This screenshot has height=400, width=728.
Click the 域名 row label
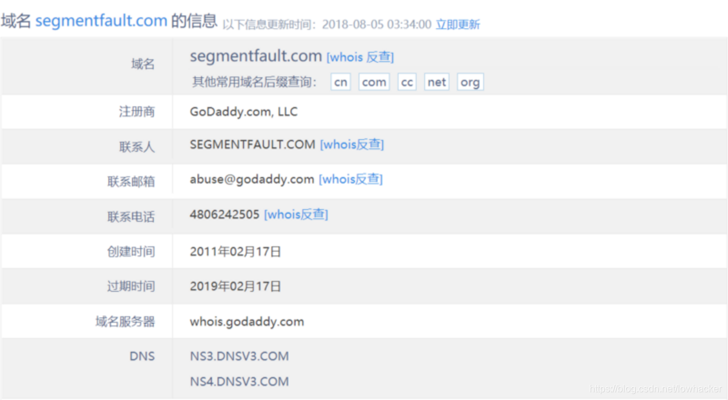[x=143, y=64]
